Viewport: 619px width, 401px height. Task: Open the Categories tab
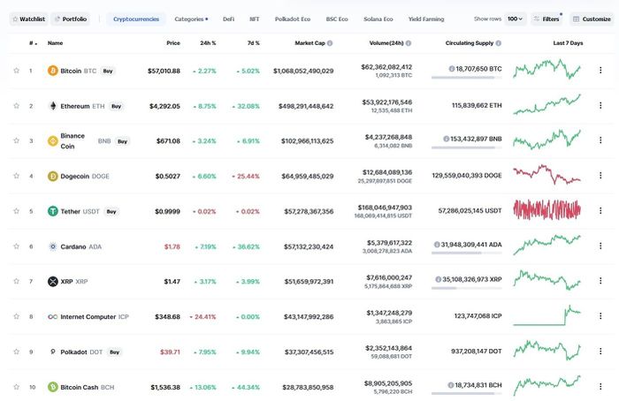(x=191, y=19)
